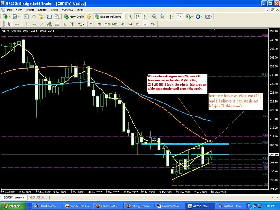Select the Trendline drawing tool
This screenshot has width=280, height=210.
point(42,24)
